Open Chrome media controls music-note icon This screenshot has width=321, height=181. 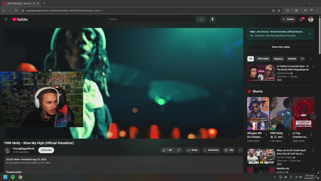pyautogui.click(x=305, y=11)
